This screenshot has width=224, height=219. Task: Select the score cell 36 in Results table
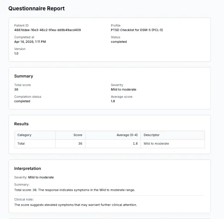[x=70, y=144]
